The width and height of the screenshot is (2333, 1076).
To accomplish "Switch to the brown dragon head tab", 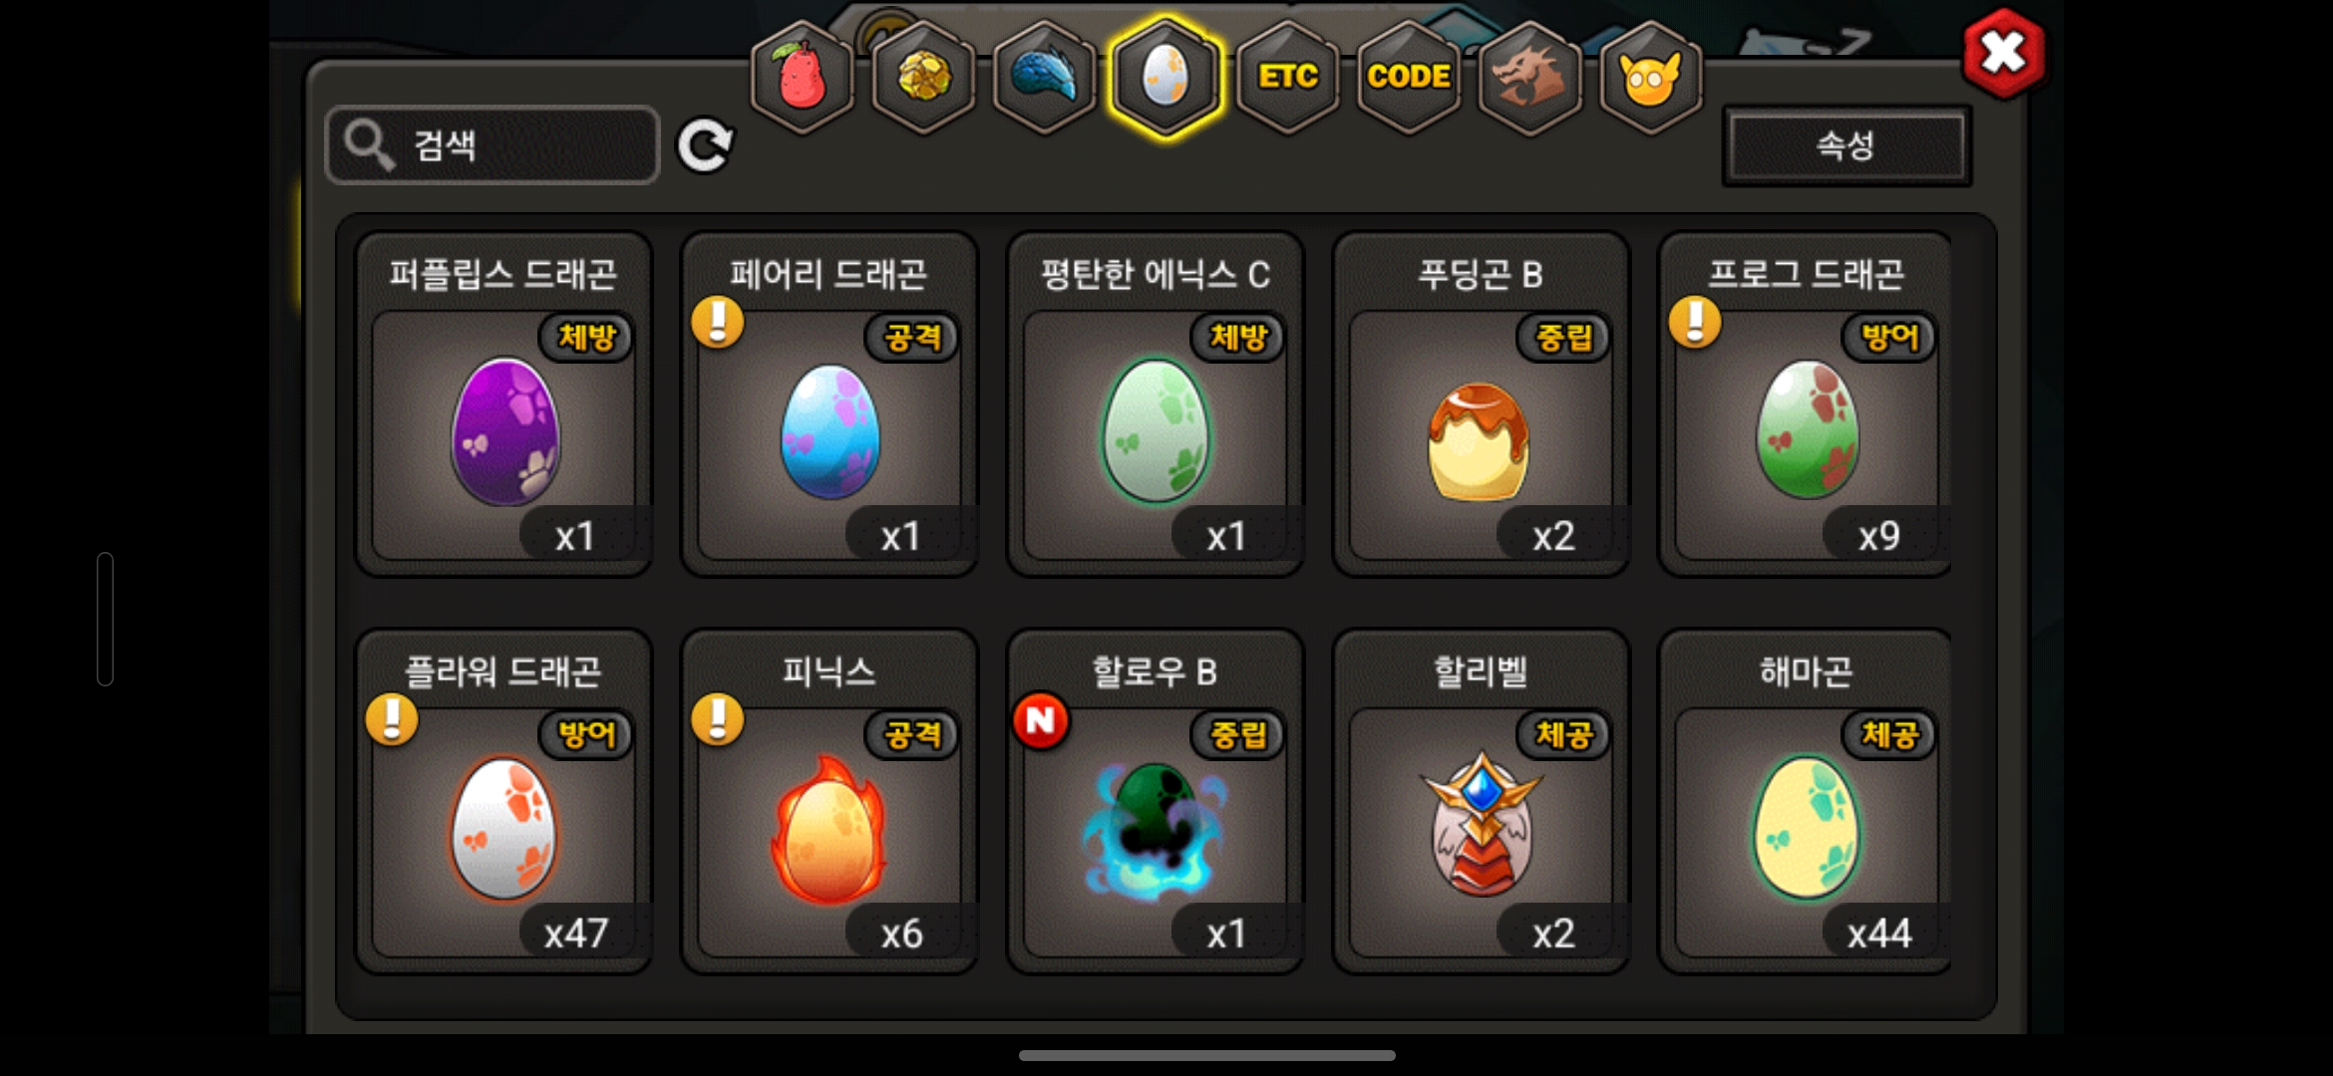I will (1529, 78).
